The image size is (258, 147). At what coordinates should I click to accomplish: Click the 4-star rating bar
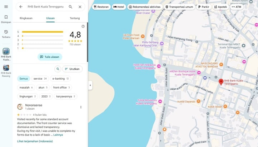[x=43, y=36]
